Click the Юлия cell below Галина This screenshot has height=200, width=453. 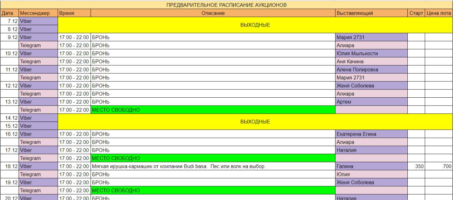(x=372, y=175)
